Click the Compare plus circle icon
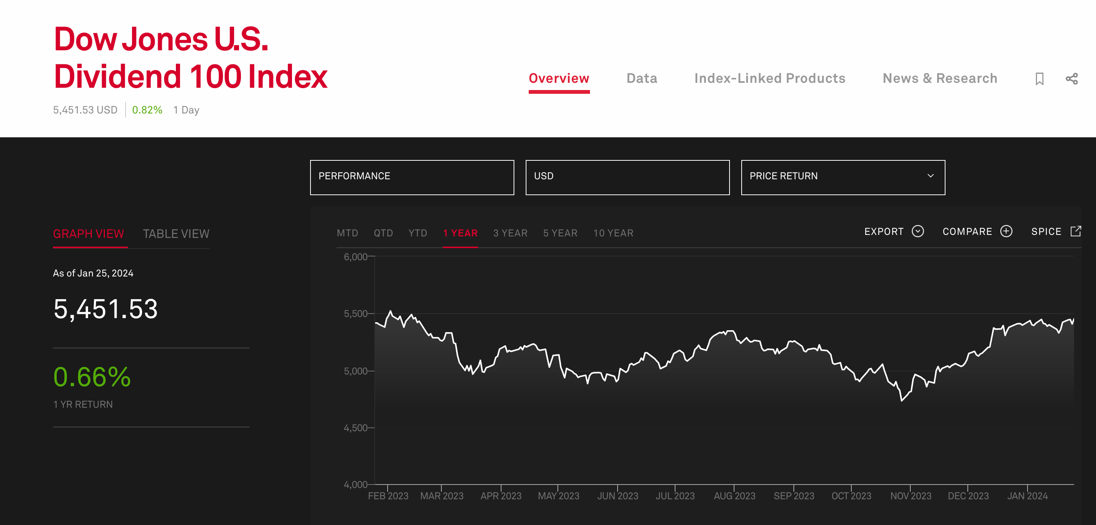Screen dimensions: 1096x525 1006,231
